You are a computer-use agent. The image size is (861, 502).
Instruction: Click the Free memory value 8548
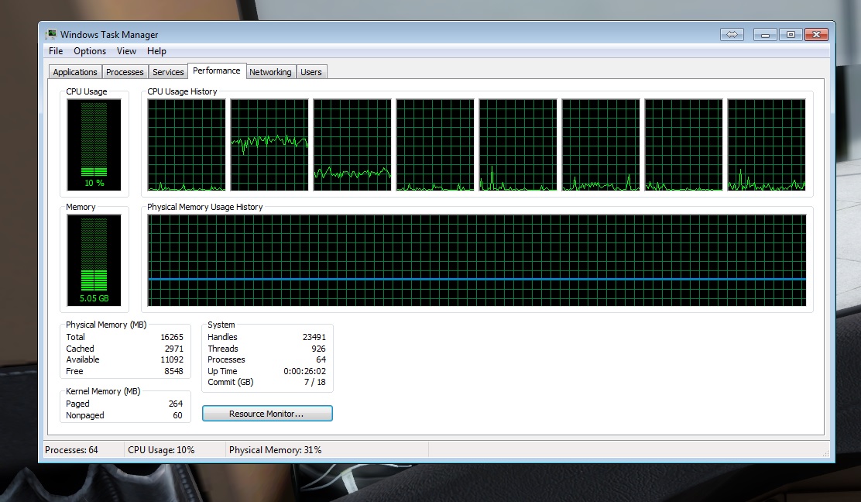click(x=173, y=371)
